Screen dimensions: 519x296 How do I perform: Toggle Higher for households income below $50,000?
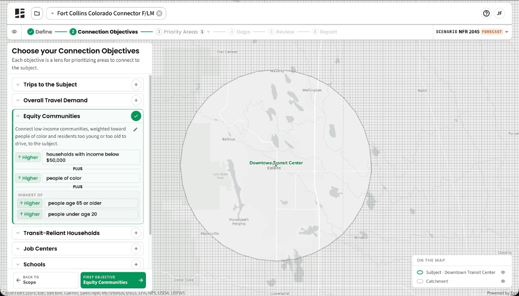28,157
